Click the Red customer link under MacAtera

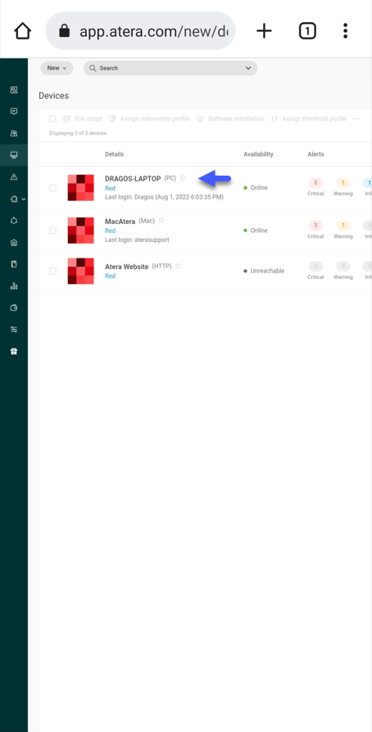pyautogui.click(x=110, y=231)
